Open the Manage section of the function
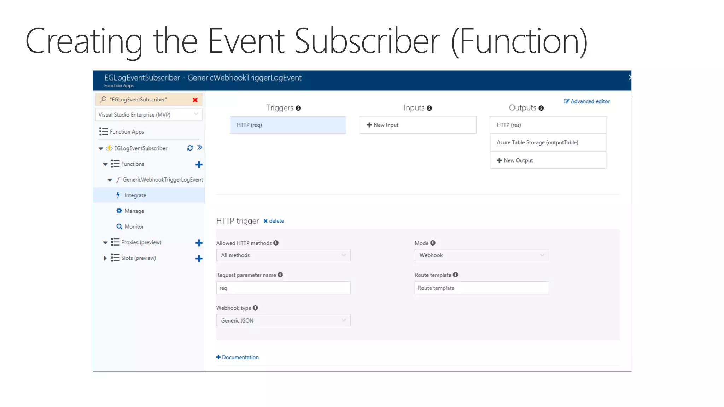The width and height of the screenshot is (724, 407). point(134,211)
